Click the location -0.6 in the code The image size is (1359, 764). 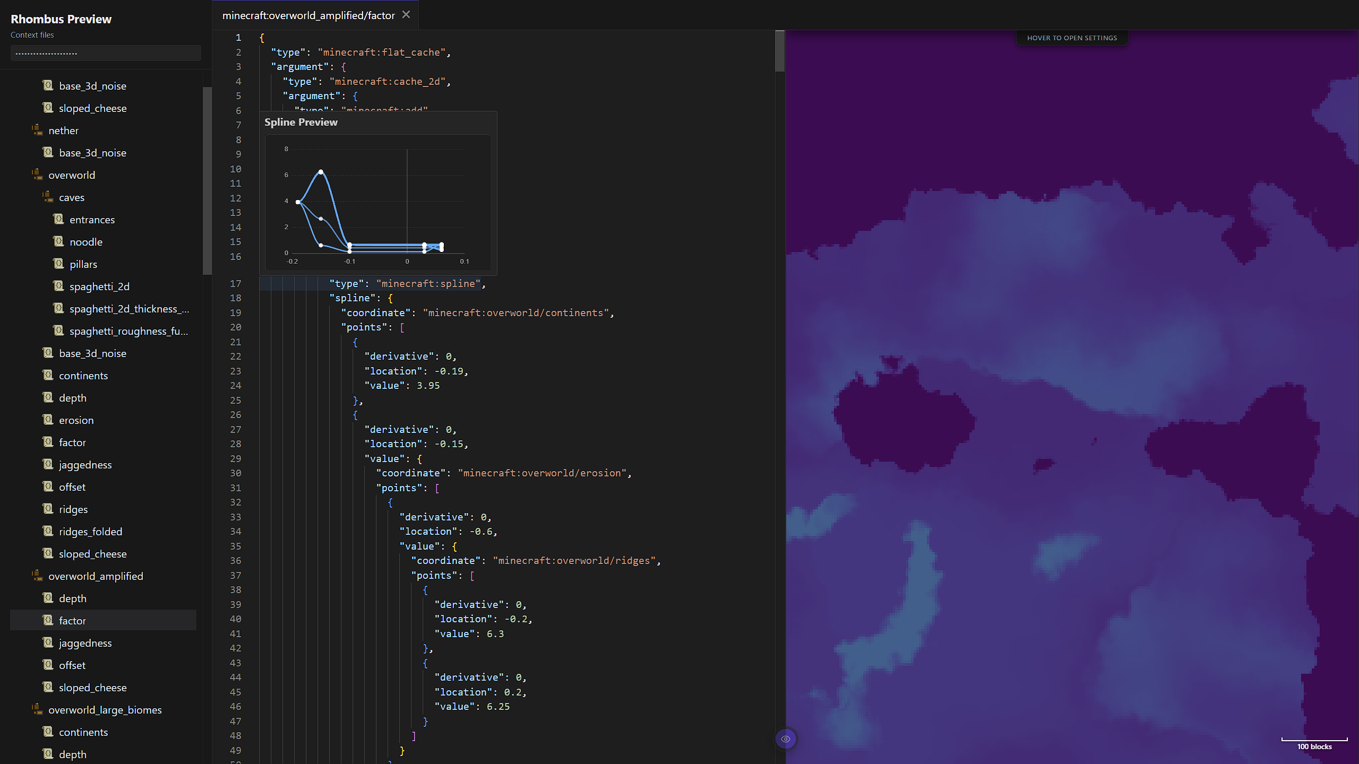point(480,531)
